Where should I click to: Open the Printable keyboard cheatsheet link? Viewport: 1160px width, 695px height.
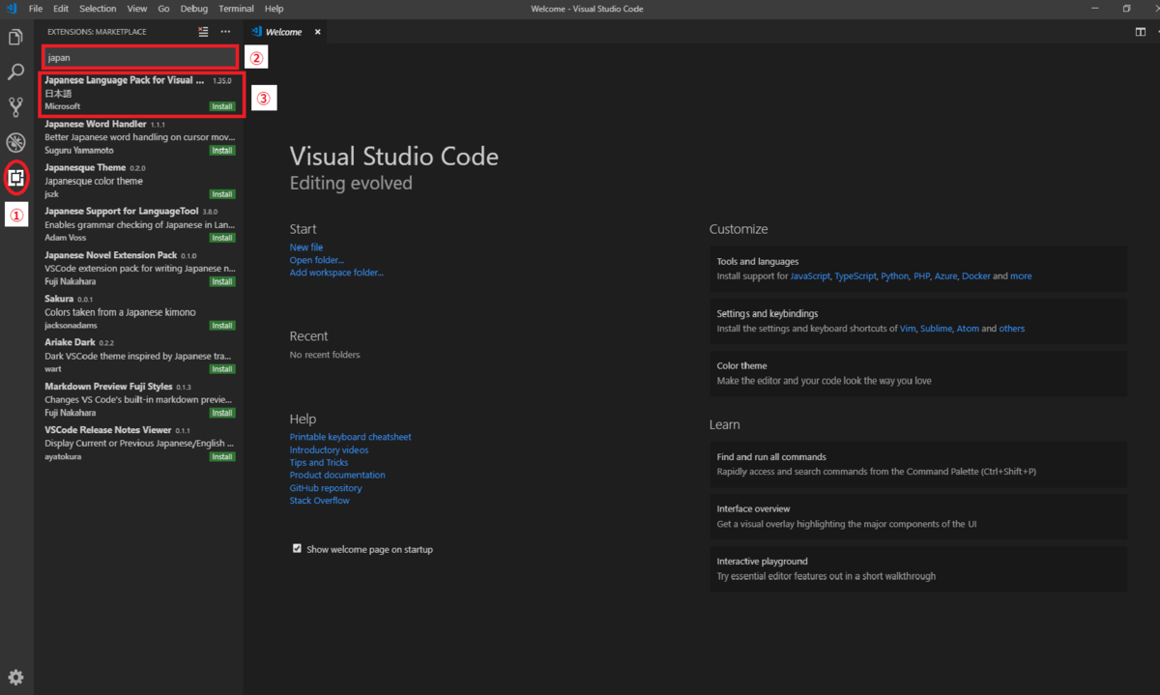click(x=350, y=437)
